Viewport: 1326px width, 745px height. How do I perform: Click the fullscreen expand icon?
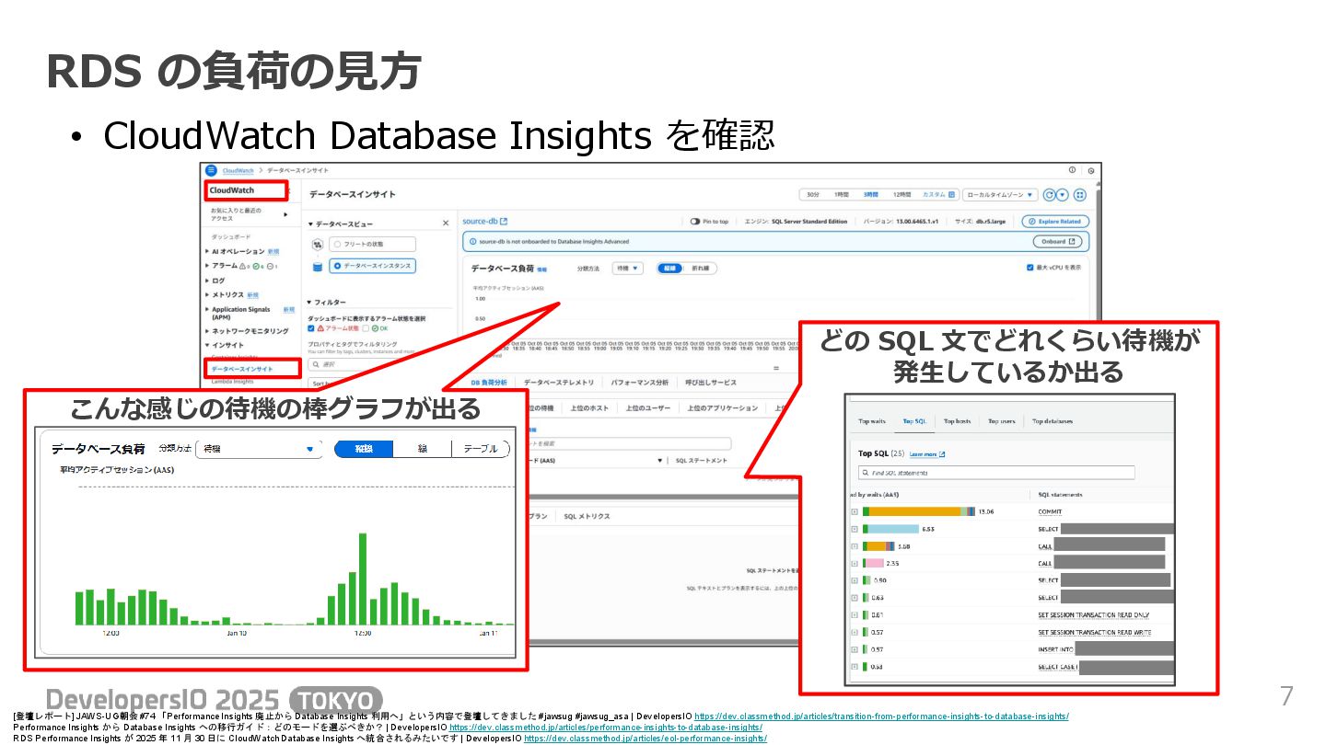pyautogui.click(x=1080, y=195)
